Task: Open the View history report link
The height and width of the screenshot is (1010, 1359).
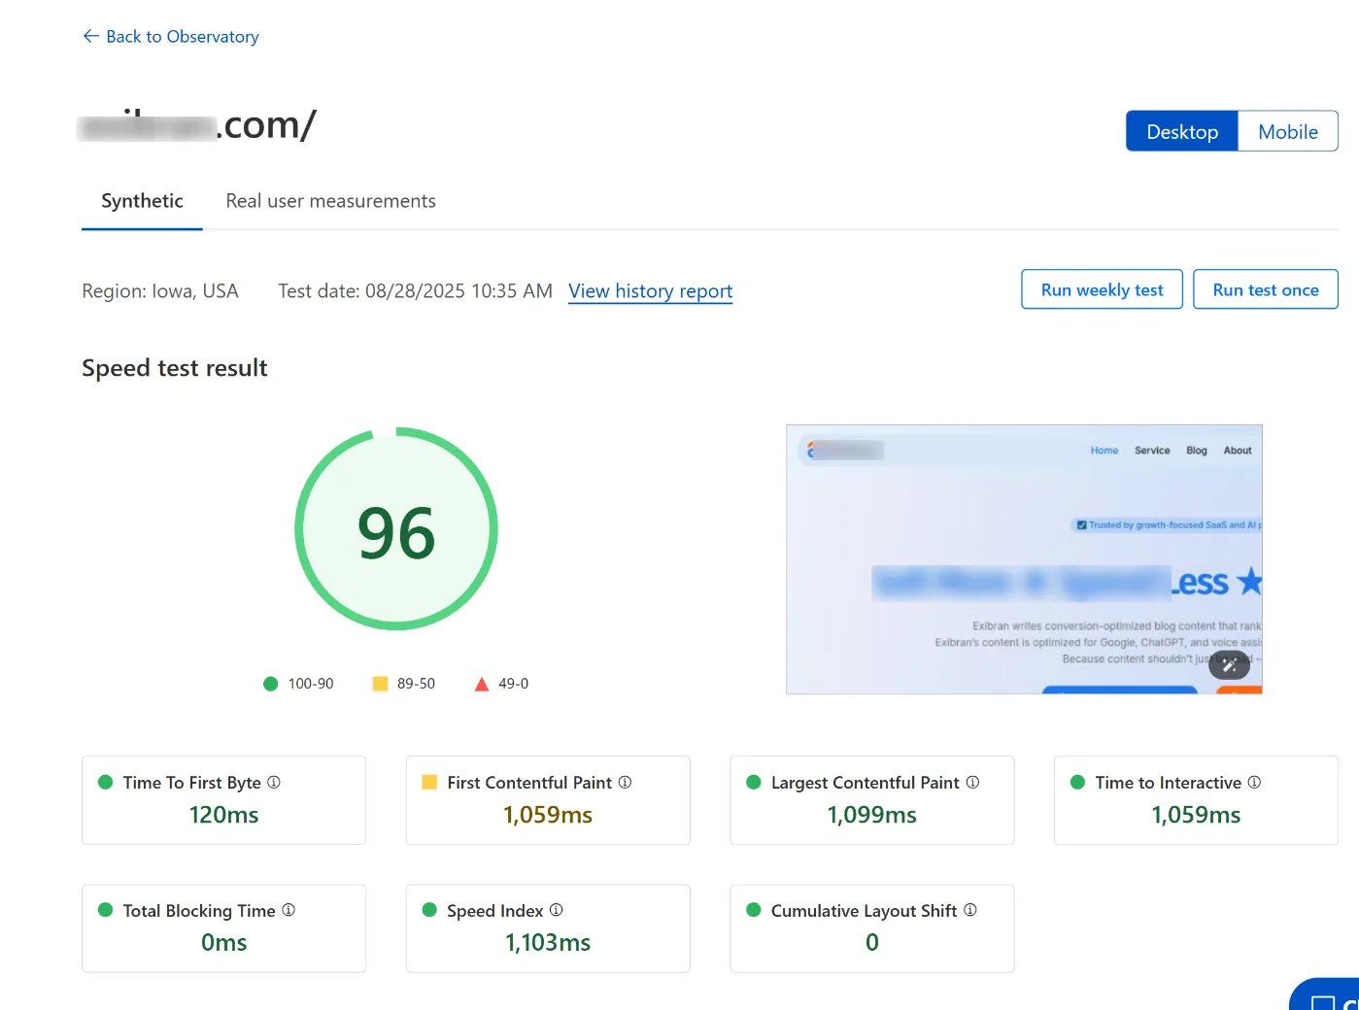Action: coord(650,291)
